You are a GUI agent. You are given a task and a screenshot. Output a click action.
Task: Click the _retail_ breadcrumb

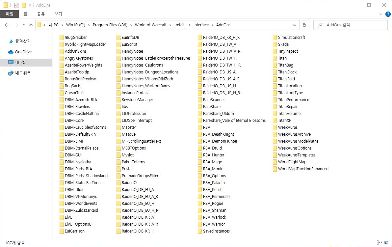pyautogui.click(x=180, y=25)
